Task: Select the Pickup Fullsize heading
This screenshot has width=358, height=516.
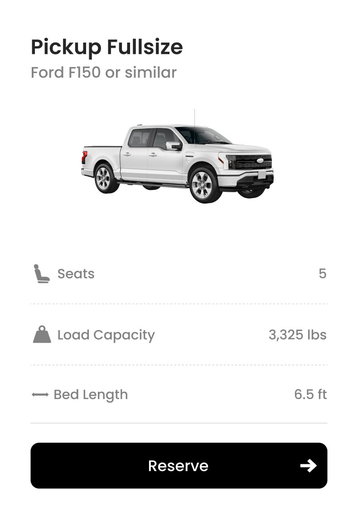Action: pos(107,47)
